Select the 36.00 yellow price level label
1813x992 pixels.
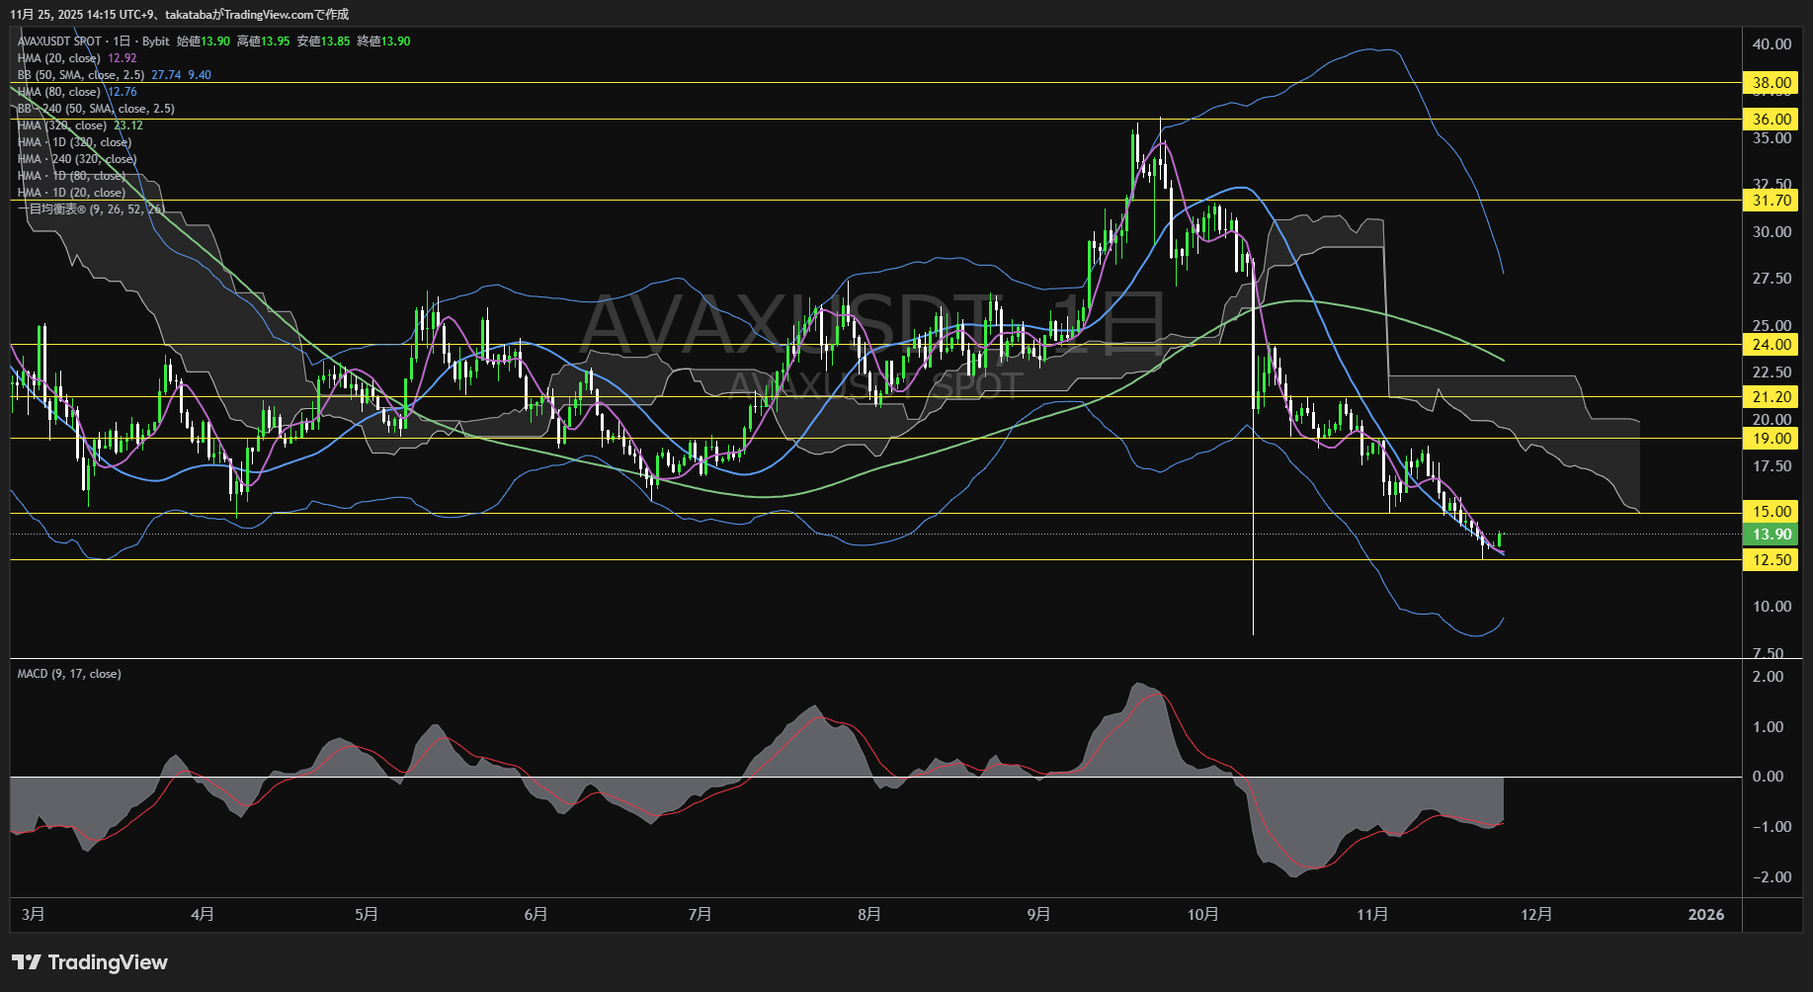[1772, 120]
